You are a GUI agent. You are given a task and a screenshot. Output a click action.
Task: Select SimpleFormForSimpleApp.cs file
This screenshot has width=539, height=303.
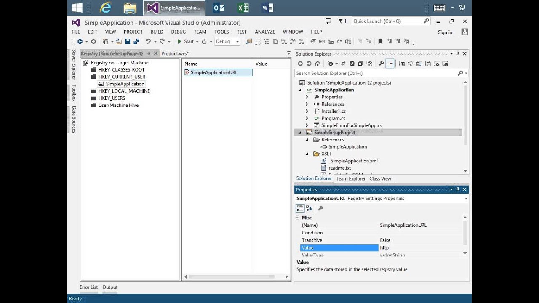click(x=352, y=125)
